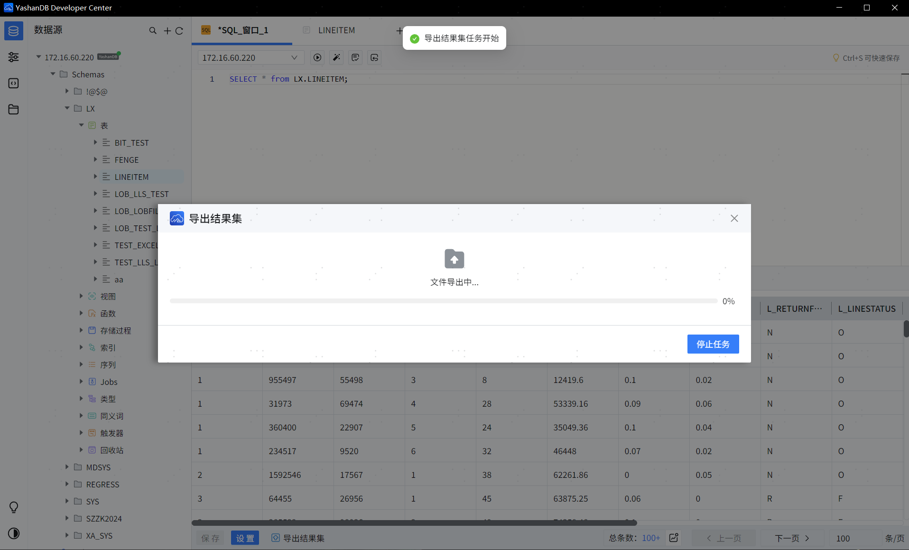Select the LINEITEM table in tree

pyautogui.click(x=131, y=177)
